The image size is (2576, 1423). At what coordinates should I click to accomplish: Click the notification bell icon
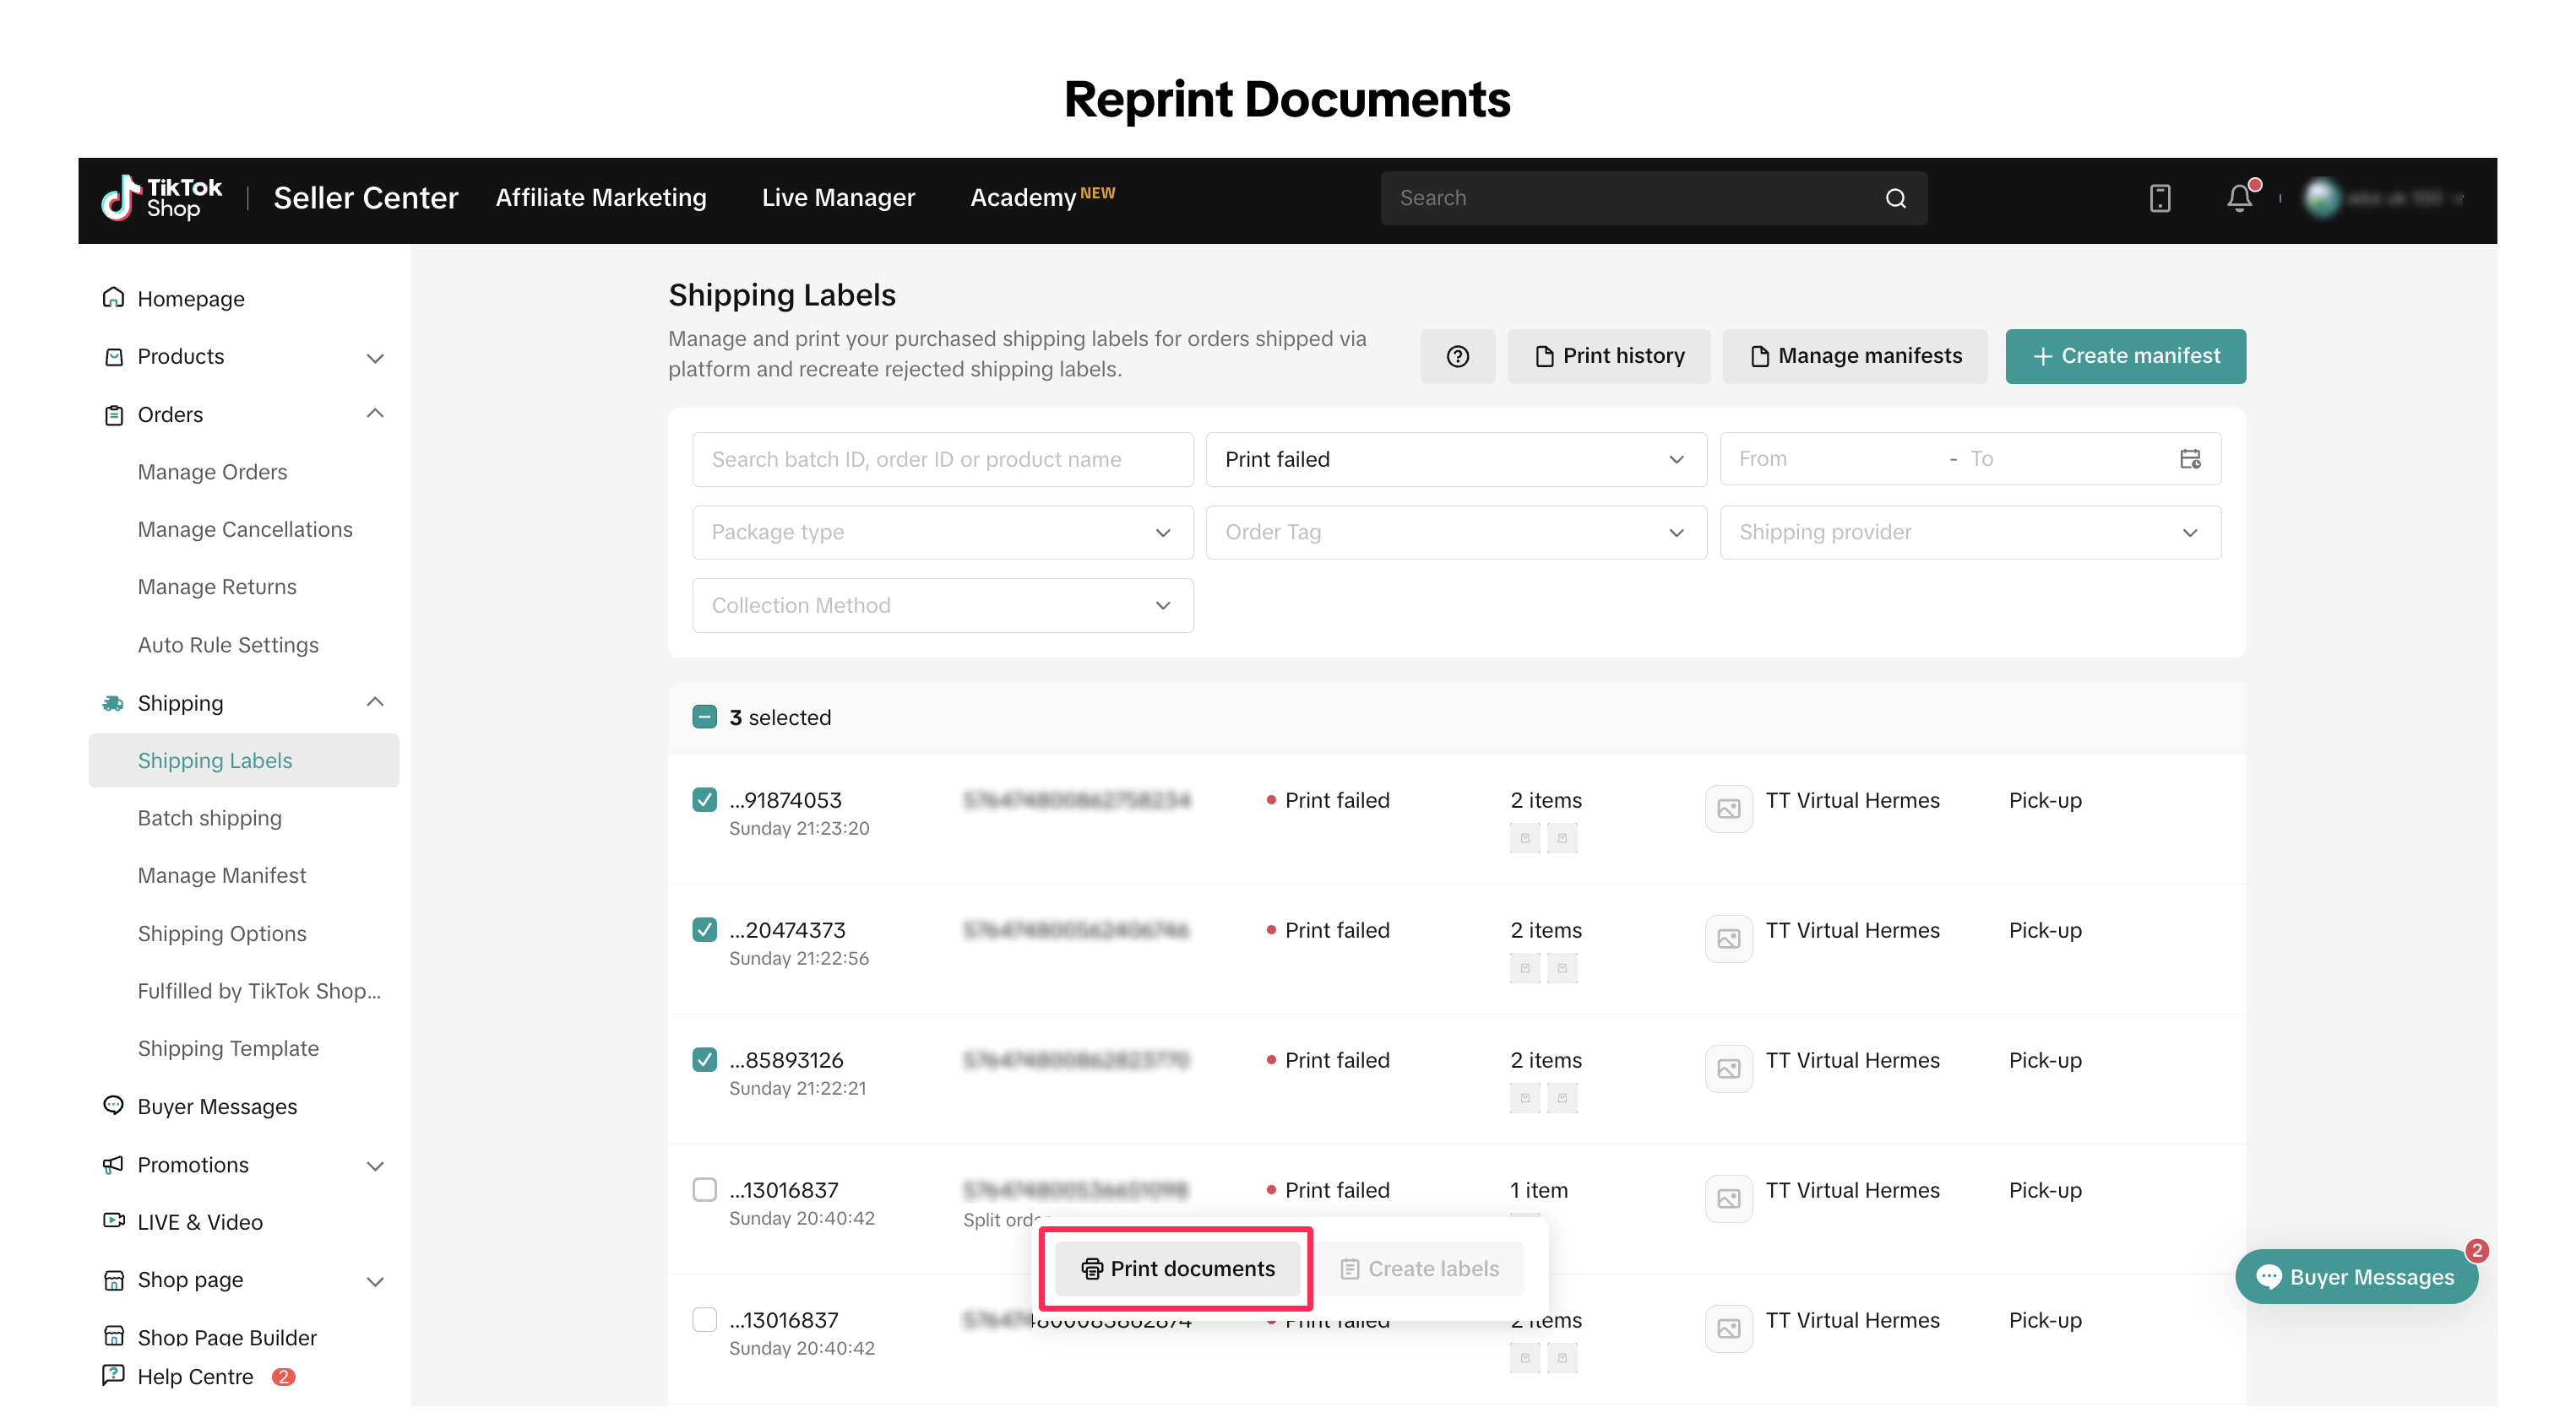coord(2239,197)
